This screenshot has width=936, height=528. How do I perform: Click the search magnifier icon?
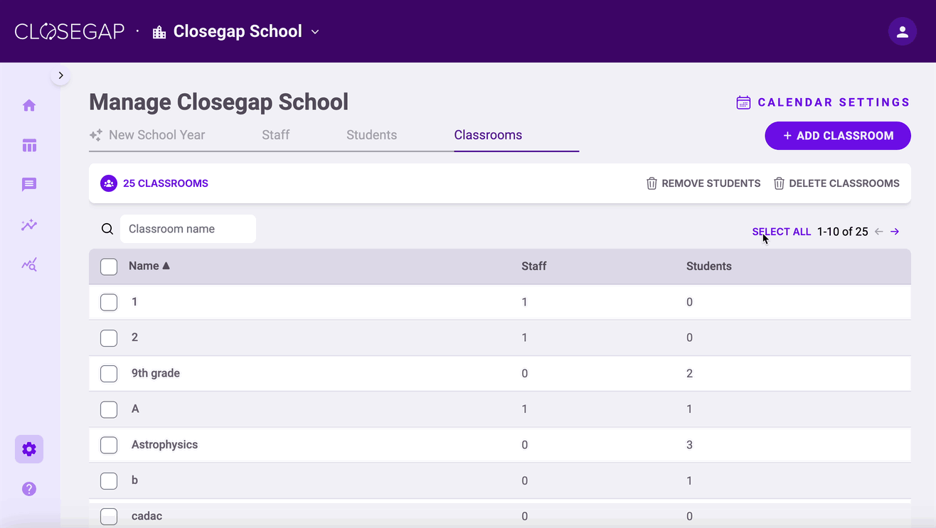click(107, 229)
